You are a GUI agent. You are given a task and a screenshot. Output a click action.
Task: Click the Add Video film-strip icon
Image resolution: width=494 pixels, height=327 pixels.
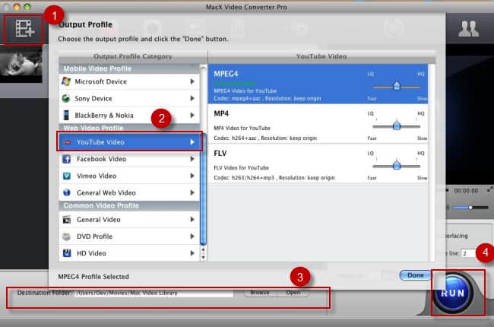[x=24, y=29]
